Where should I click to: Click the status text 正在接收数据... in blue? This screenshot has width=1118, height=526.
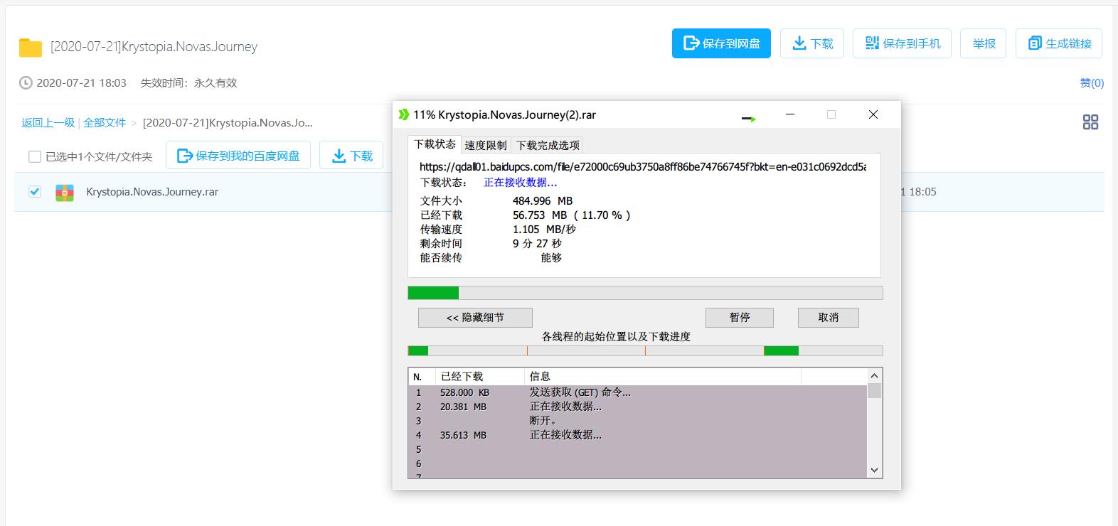[521, 183]
